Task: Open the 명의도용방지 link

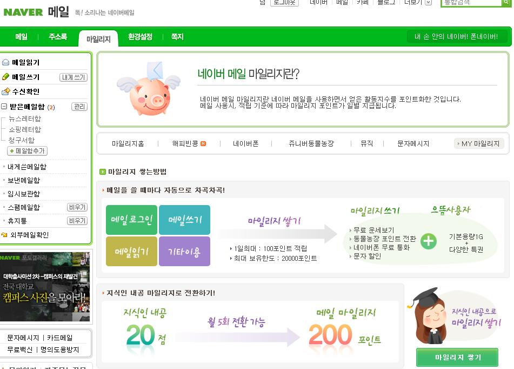Action: [x=59, y=350]
